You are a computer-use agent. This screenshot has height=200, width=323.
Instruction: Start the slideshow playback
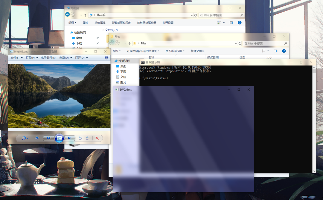[59, 138]
